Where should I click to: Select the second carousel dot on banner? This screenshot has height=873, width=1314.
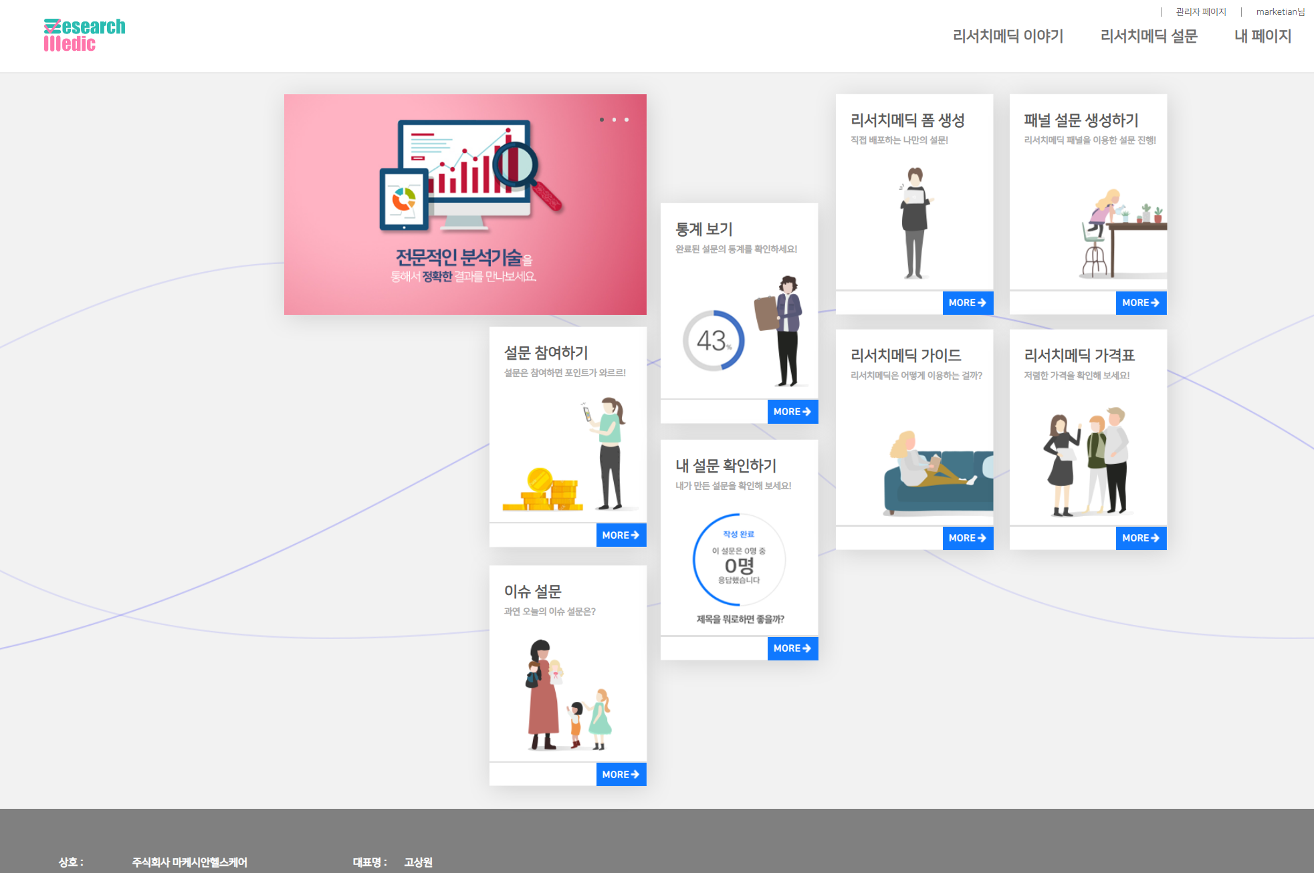(614, 120)
